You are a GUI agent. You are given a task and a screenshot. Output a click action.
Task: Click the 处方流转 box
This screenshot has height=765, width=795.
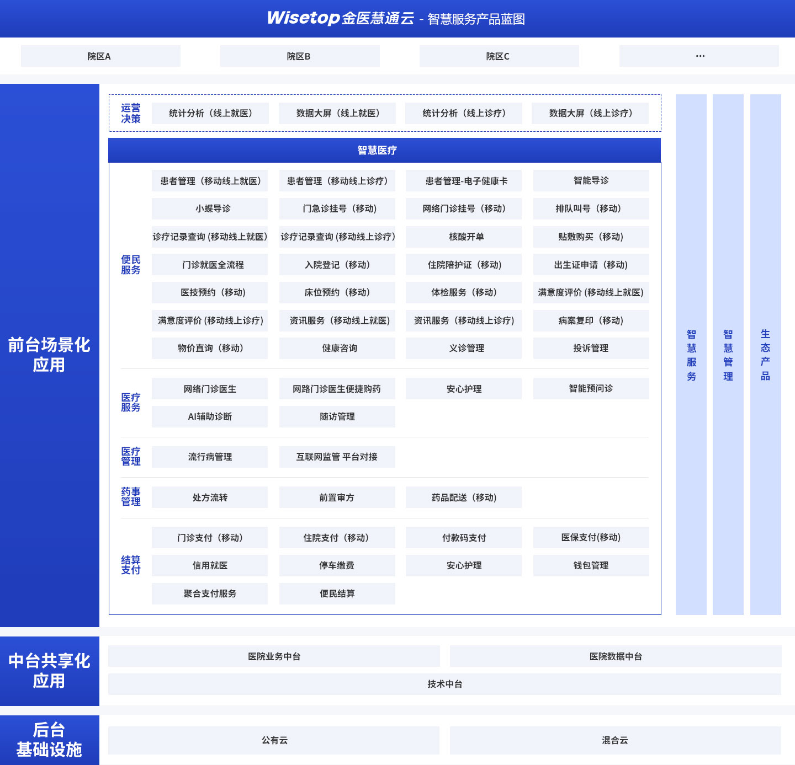[x=210, y=497]
